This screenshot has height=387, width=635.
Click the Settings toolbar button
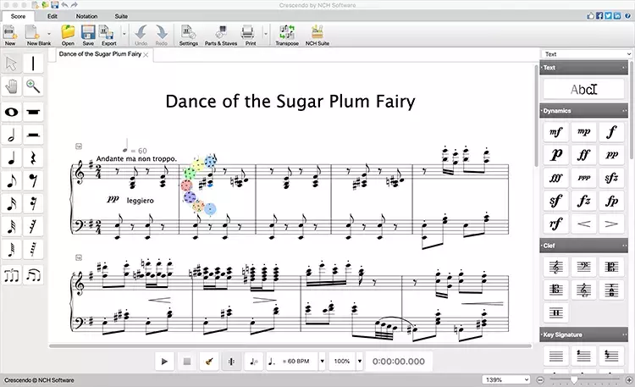188,34
